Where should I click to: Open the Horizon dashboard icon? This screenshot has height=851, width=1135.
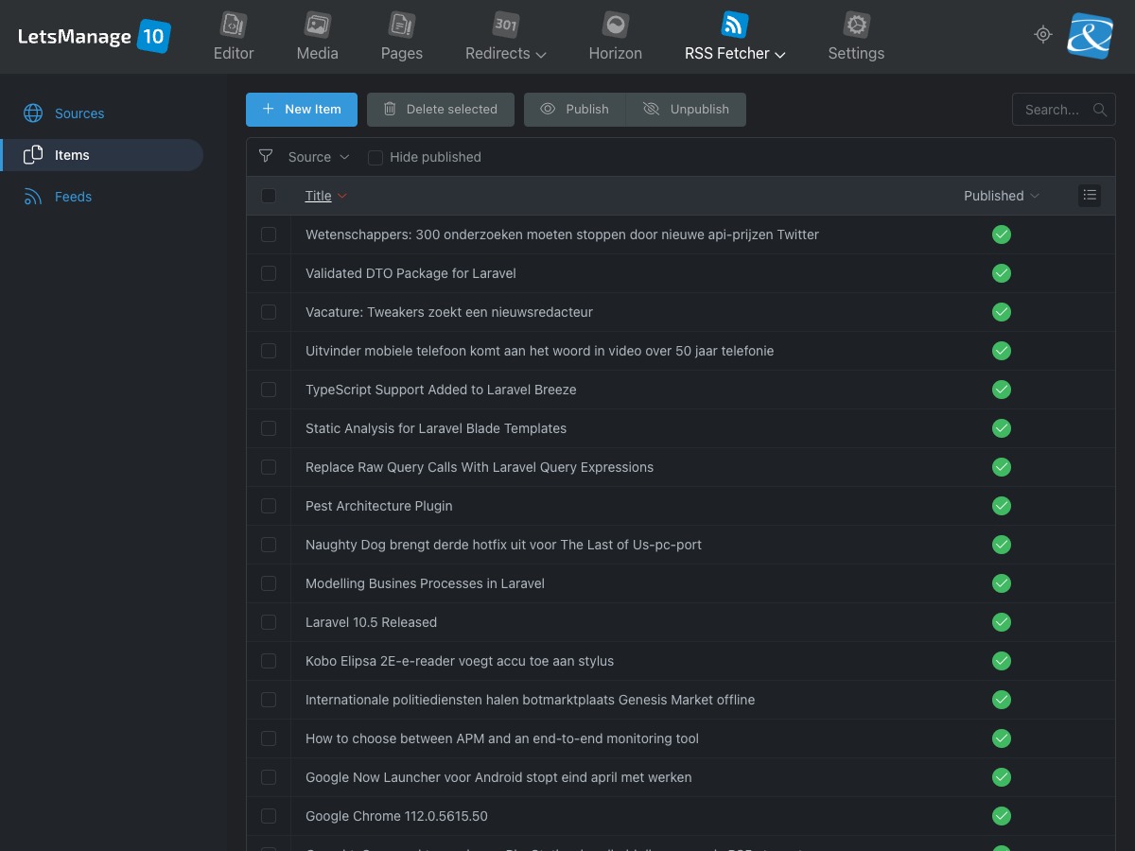click(x=616, y=25)
